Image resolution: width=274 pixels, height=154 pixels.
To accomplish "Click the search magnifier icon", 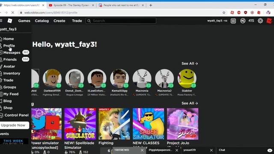I will pyautogui.click(x=89, y=21).
